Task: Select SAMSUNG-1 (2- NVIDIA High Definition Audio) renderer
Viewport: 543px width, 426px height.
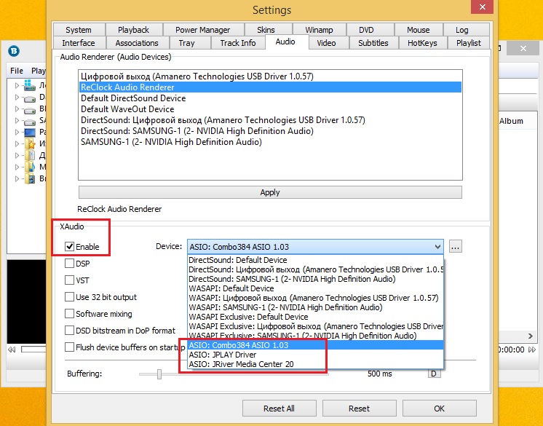Action: pos(270,142)
